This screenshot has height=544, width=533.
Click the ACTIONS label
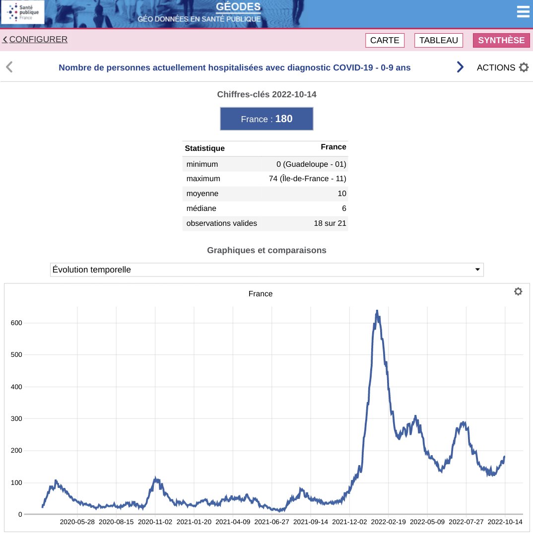[496, 68]
